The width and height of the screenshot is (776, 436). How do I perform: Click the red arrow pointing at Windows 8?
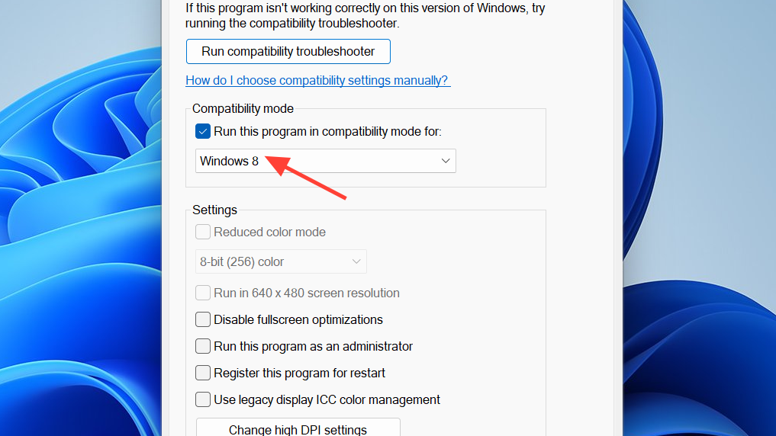[305, 177]
